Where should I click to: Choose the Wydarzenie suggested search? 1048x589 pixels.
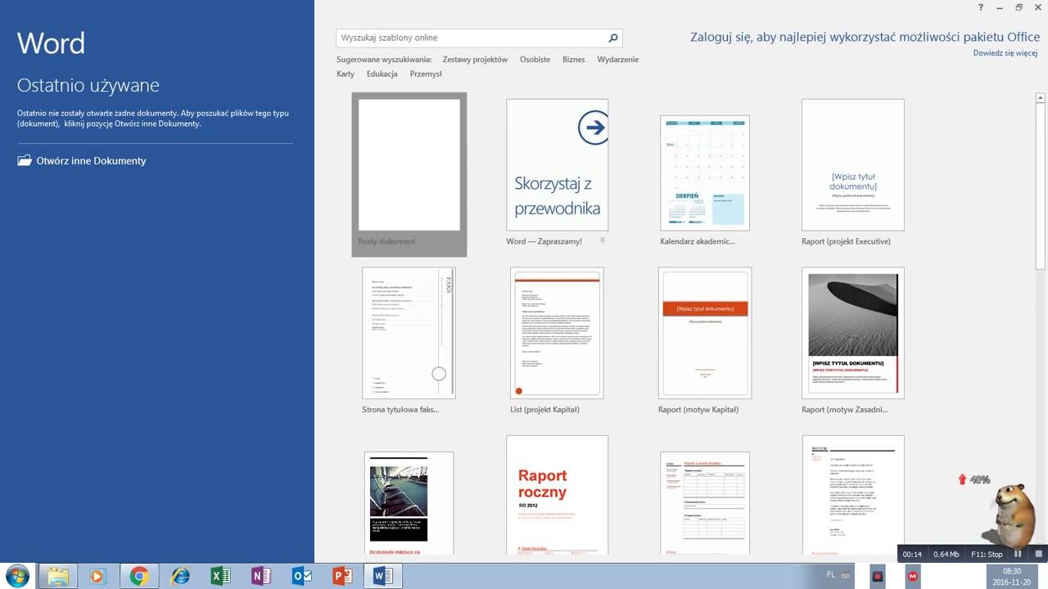(618, 60)
